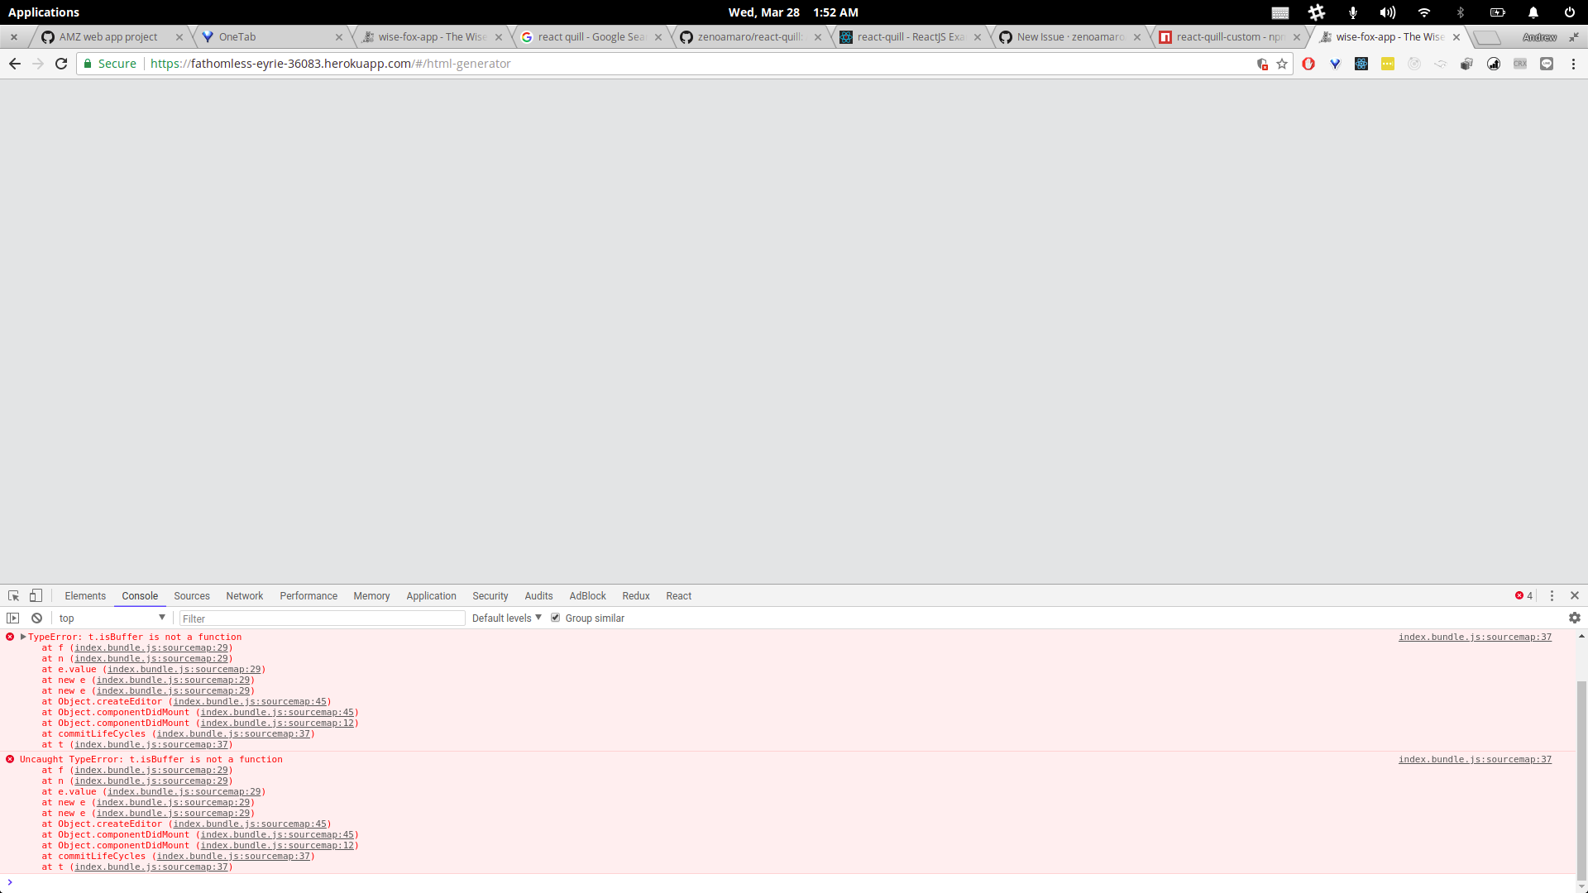Image resolution: width=1588 pixels, height=893 pixels.
Task: Open index.bundle.js:sourcemap:37 source link
Action: (1476, 637)
